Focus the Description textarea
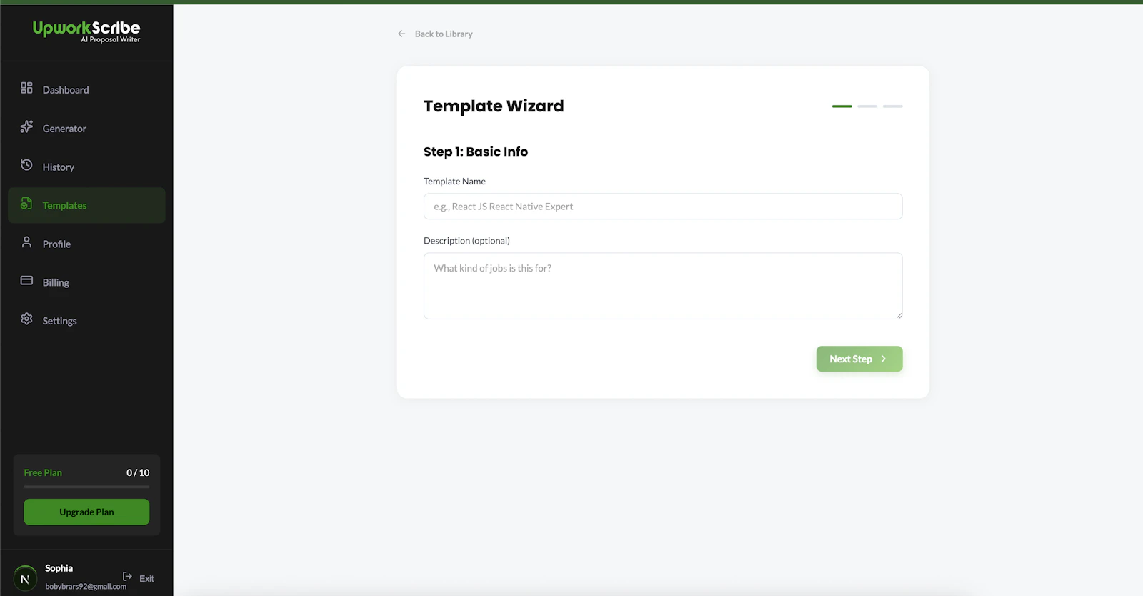 (663, 286)
